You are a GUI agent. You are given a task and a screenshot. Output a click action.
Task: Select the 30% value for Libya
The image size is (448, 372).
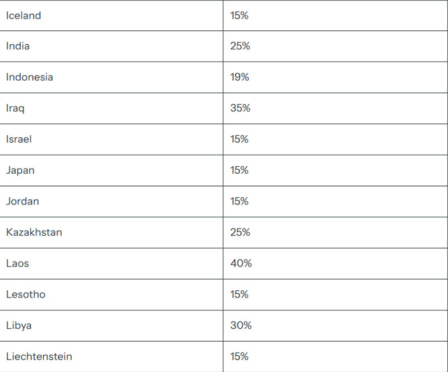click(241, 325)
